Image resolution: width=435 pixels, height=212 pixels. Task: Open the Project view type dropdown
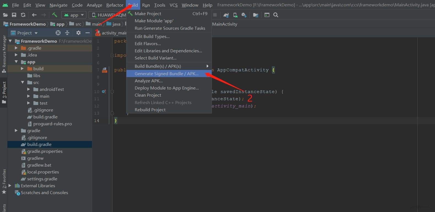pos(24,33)
